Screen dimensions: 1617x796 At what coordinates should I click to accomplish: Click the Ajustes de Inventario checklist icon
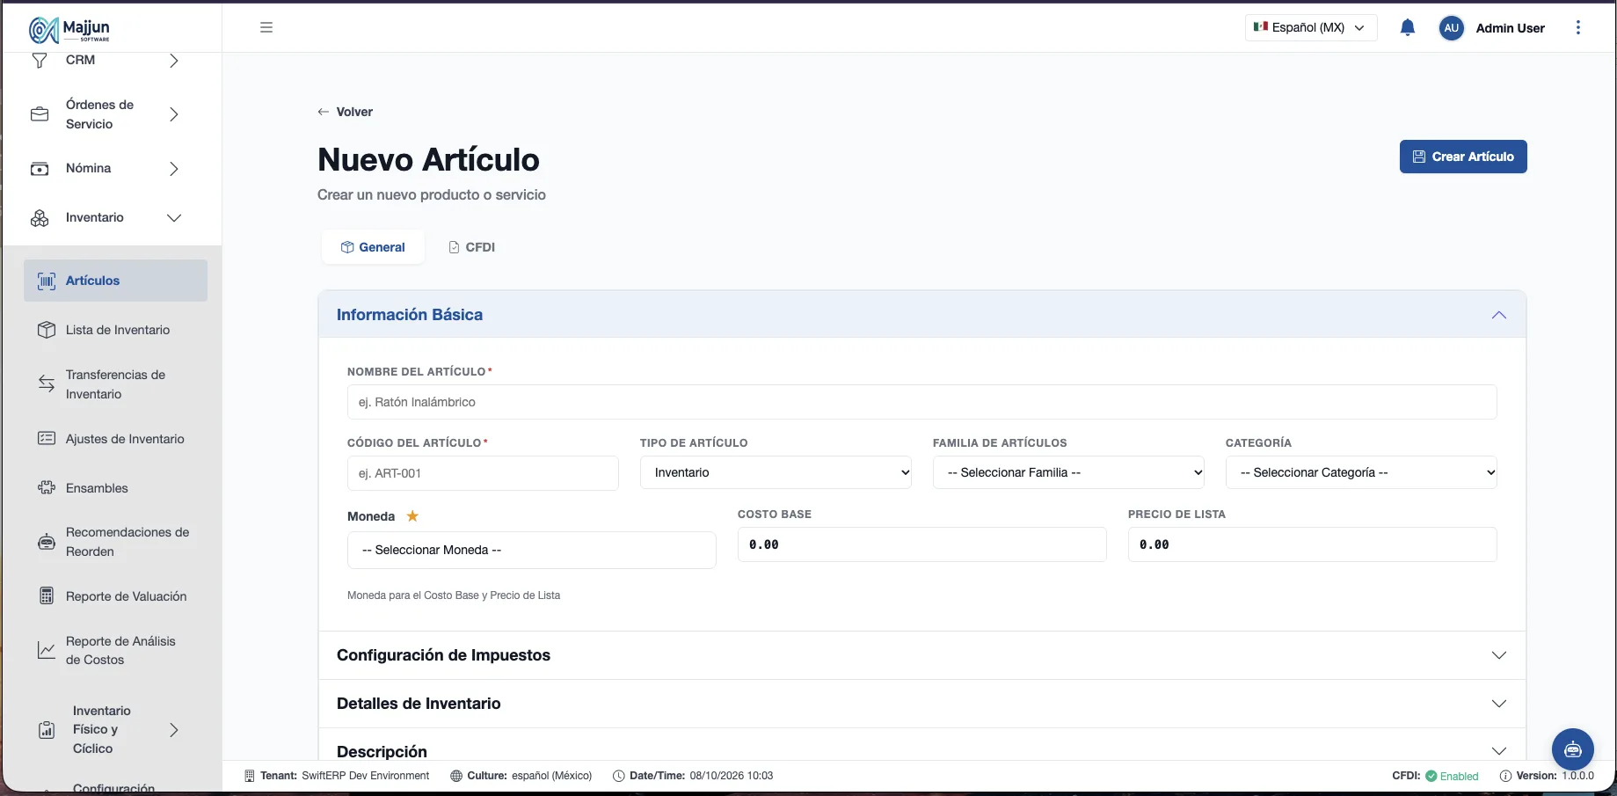(x=47, y=439)
